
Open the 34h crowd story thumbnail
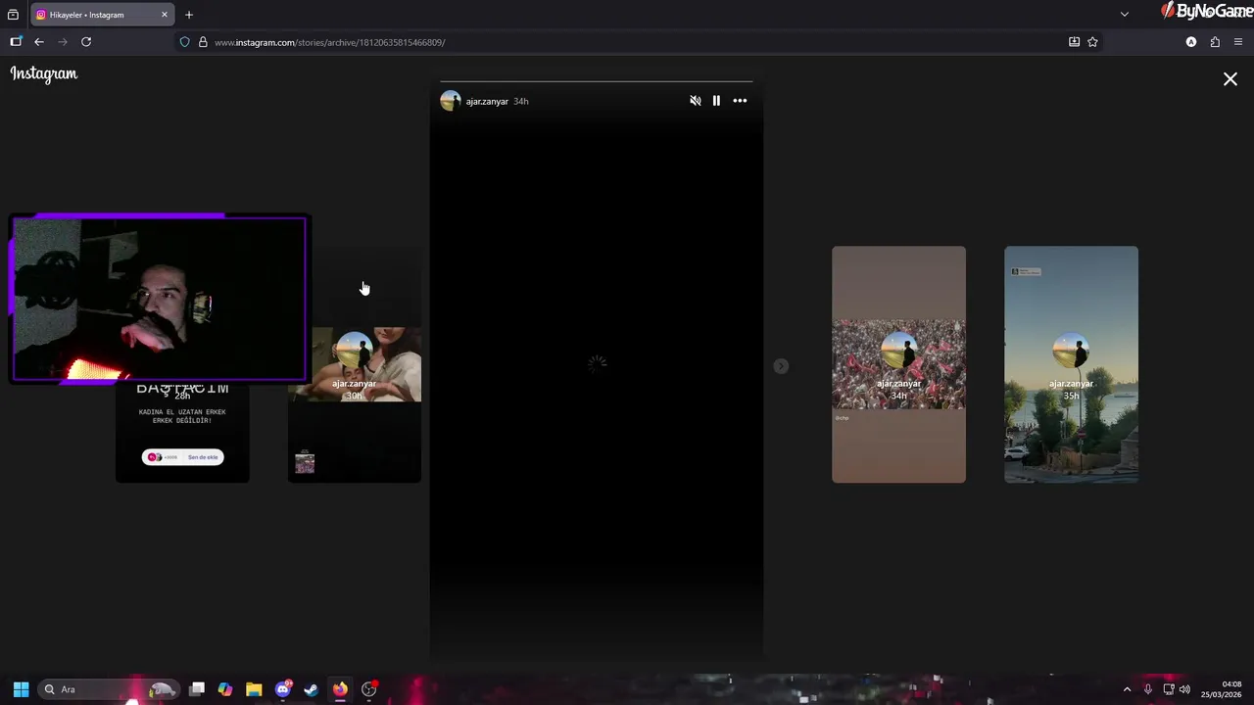pyautogui.click(x=898, y=364)
